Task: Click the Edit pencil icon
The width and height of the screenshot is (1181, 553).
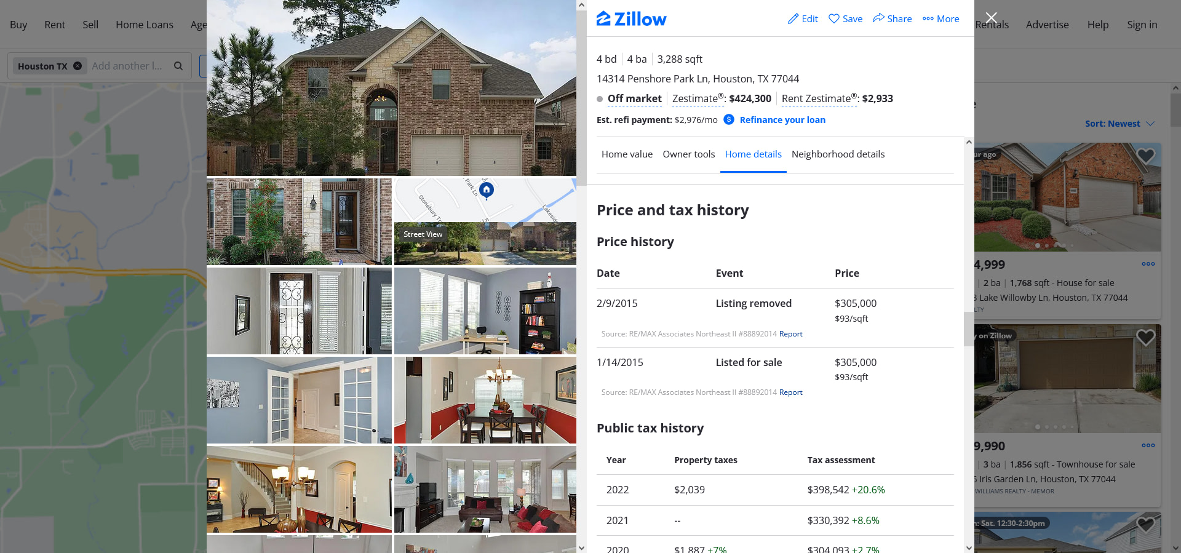Action: click(x=793, y=19)
